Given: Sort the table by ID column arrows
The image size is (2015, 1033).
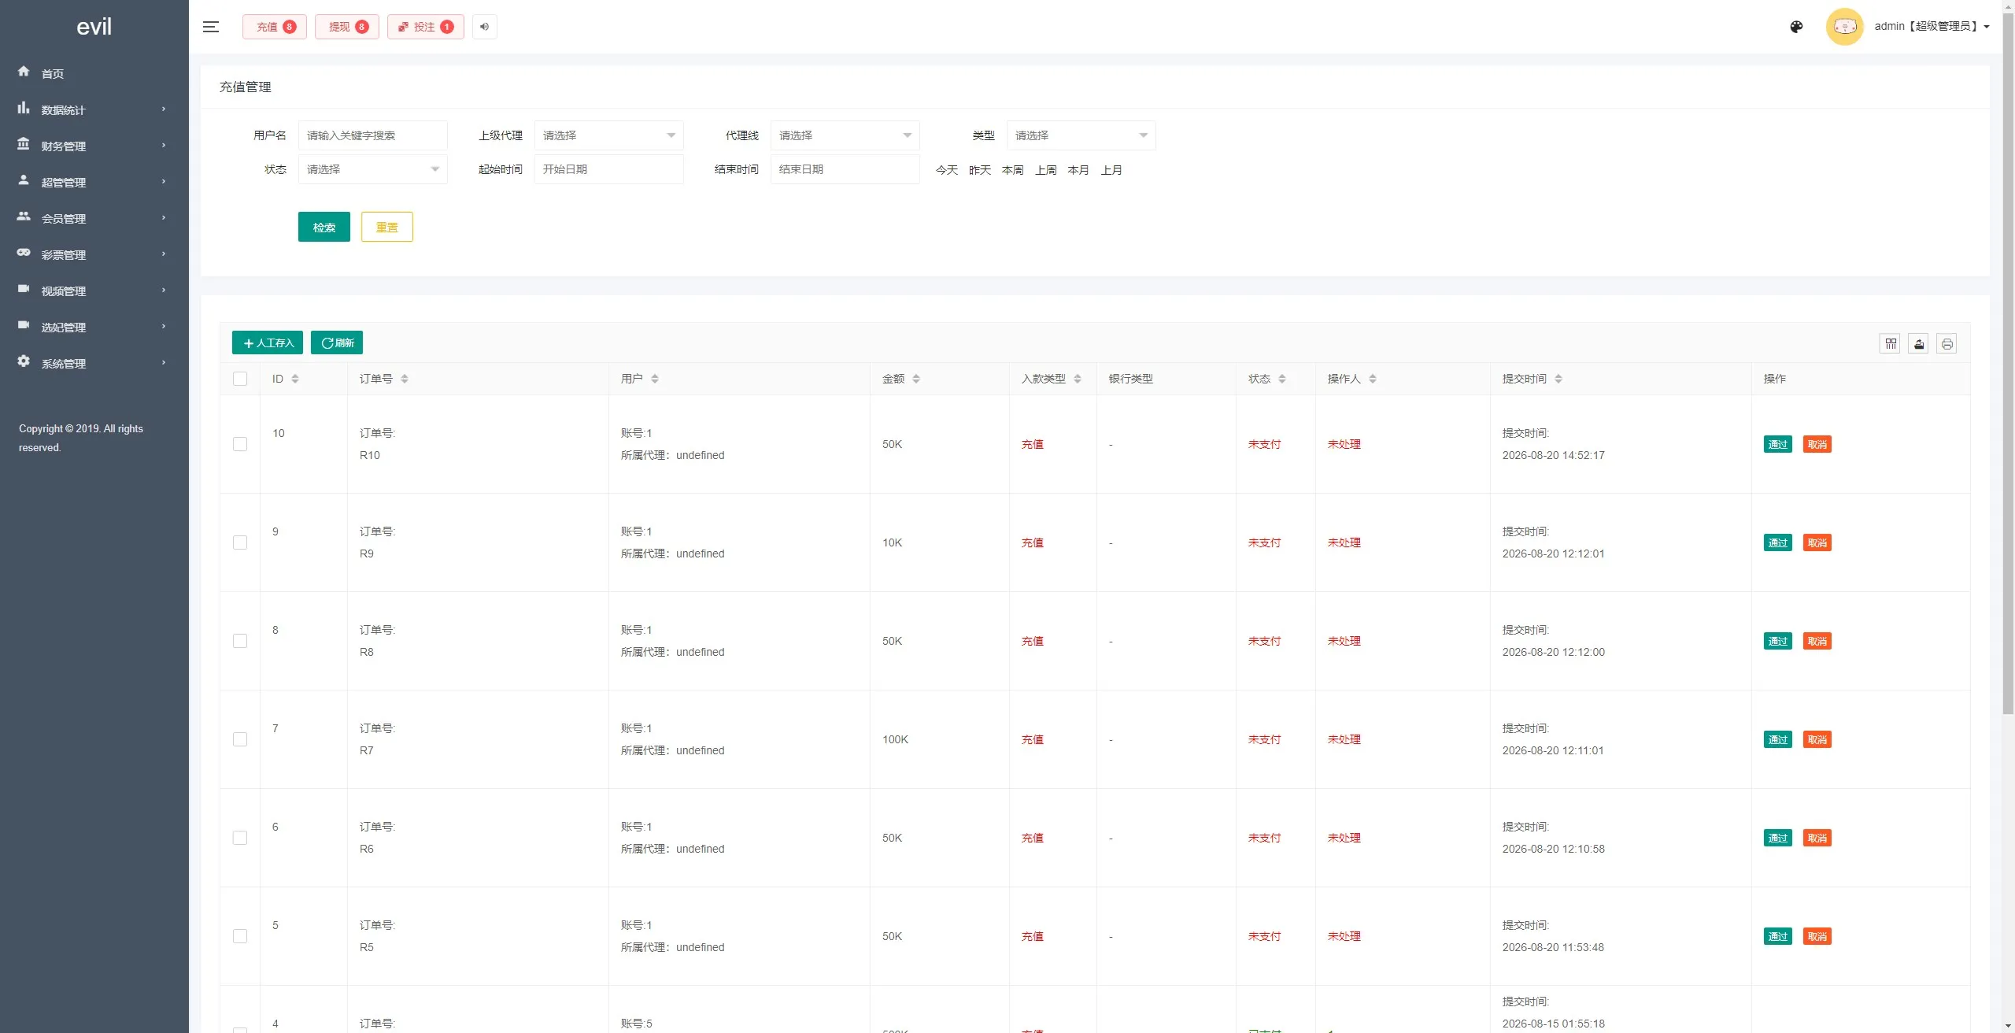Looking at the screenshot, I should click(295, 379).
